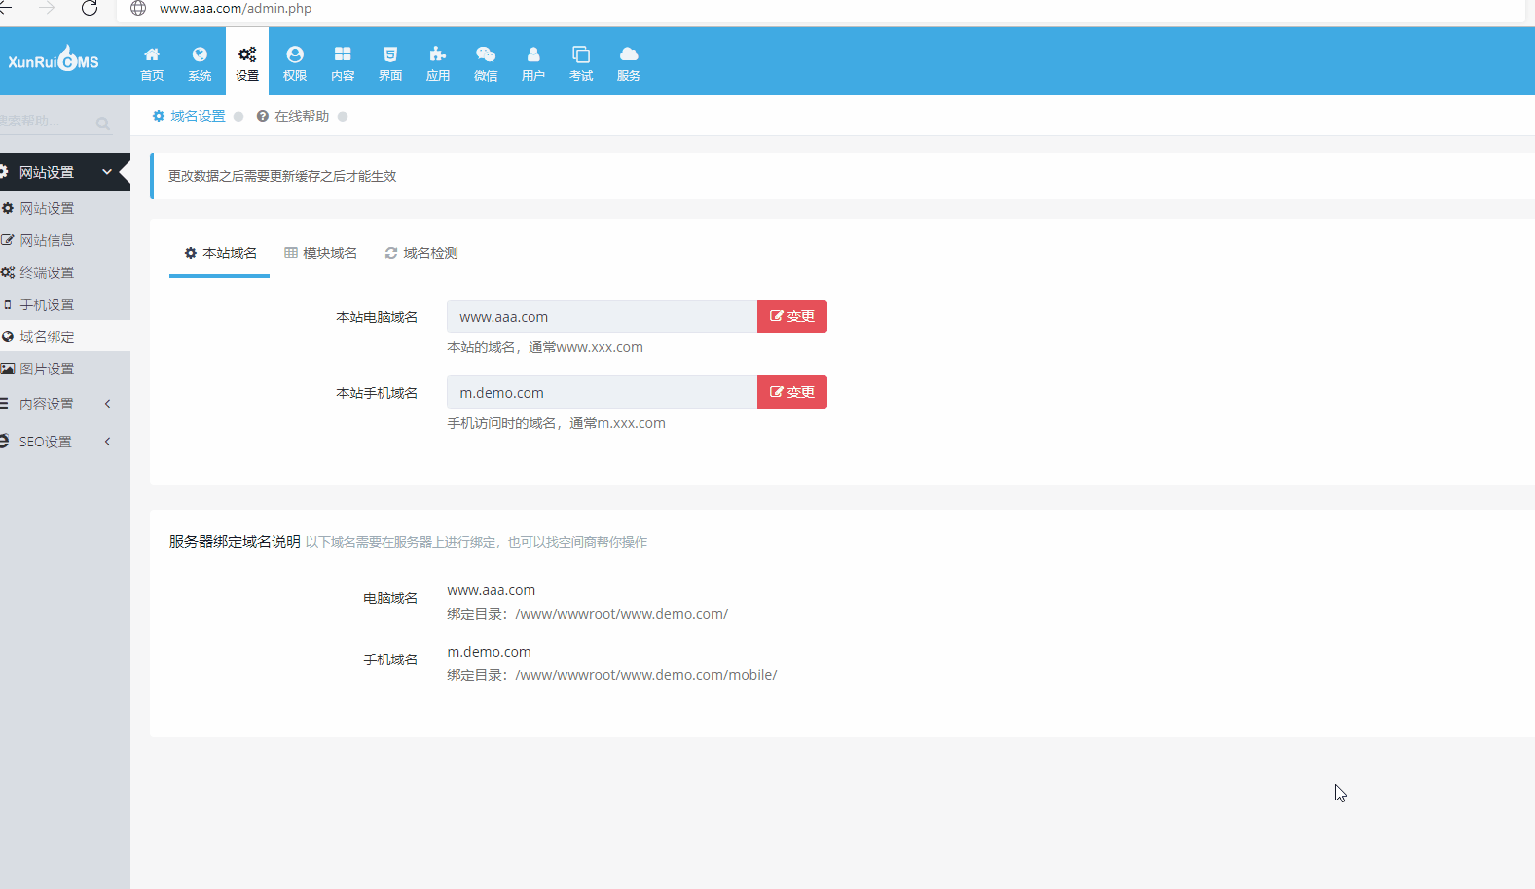This screenshot has width=1535, height=889.
Task: Click the 手机访问时的域名 hint text
Action: [x=556, y=423]
